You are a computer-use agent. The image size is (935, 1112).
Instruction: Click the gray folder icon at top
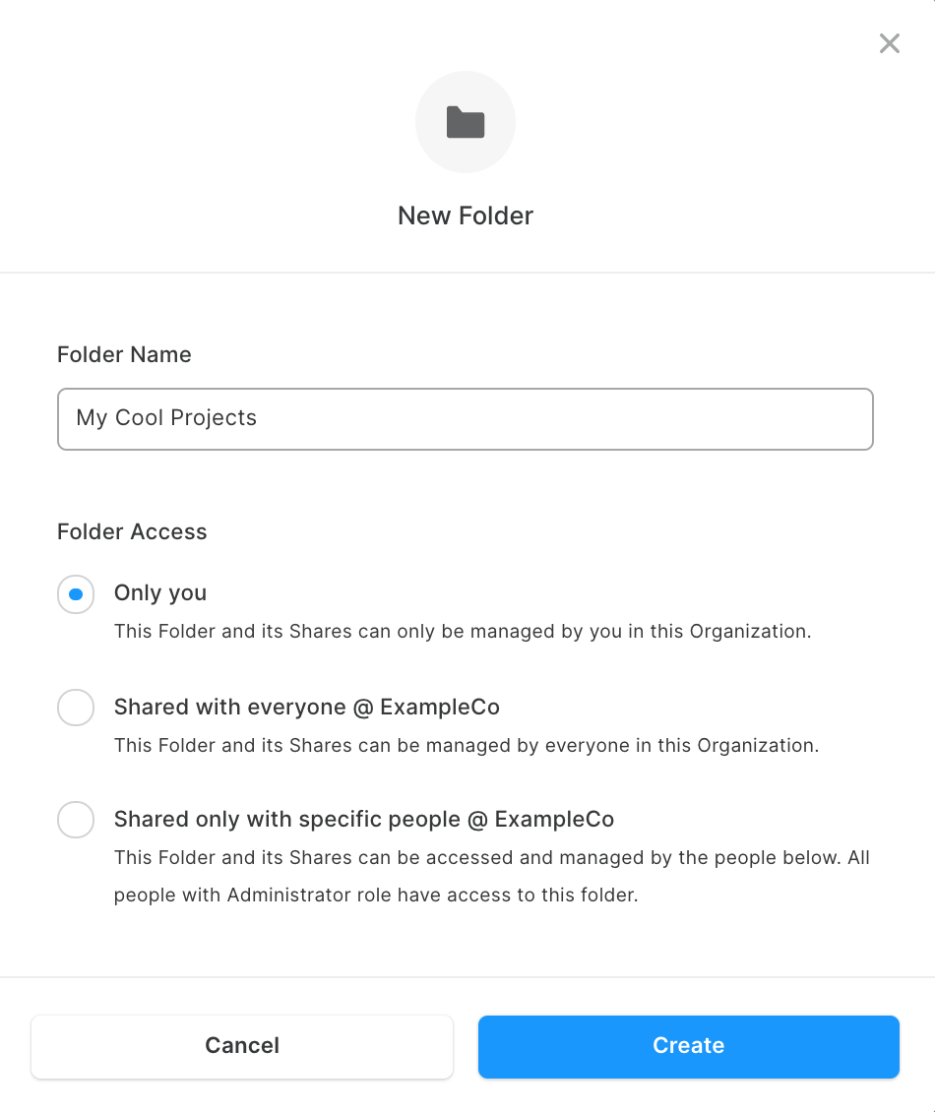click(x=466, y=122)
